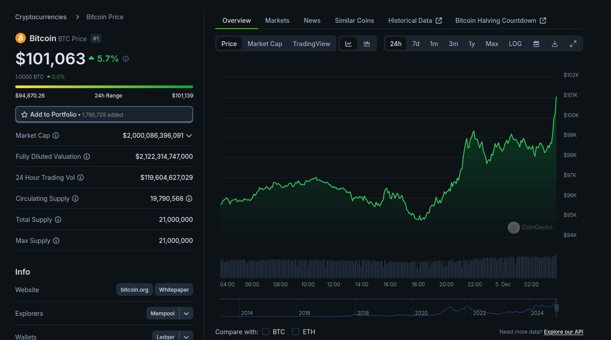Click the Max Supply info icon

[56, 241]
